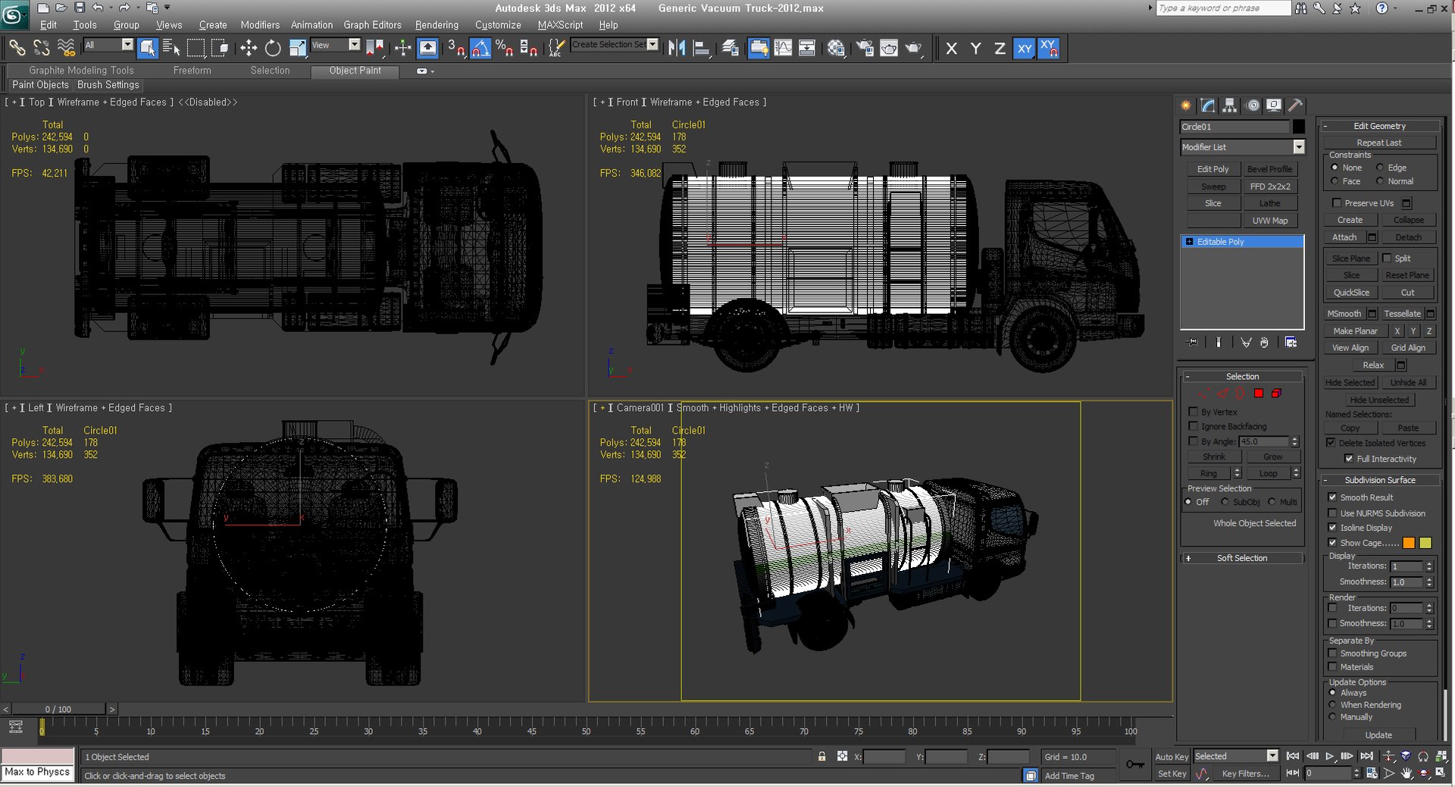Click the orange Show Cage color swatch
Image resolution: width=1455 pixels, height=787 pixels.
[x=1409, y=543]
